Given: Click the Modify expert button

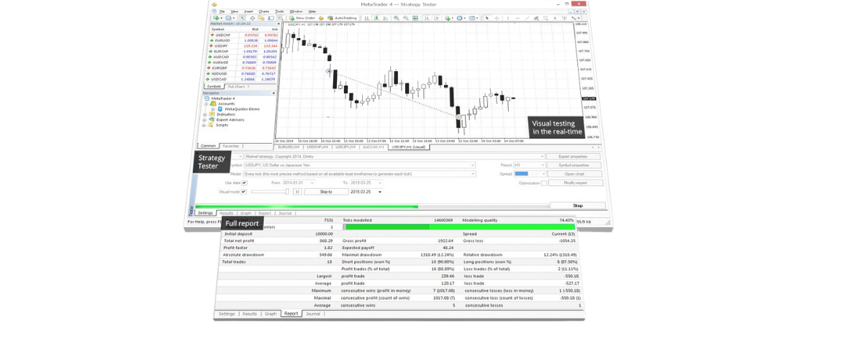Looking at the screenshot, I should (576, 182).
